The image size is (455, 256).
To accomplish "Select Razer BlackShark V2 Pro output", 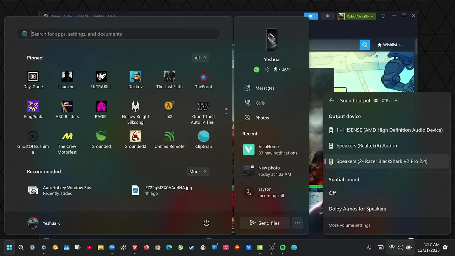I will coord(386,161).
